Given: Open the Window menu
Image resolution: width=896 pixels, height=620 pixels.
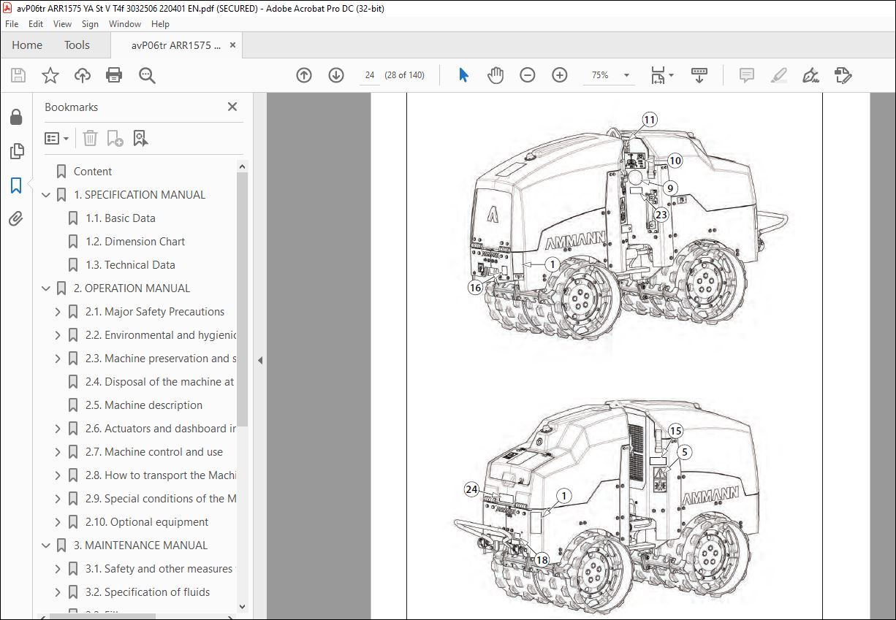Looking at the screenshot, I should (125, 24).
